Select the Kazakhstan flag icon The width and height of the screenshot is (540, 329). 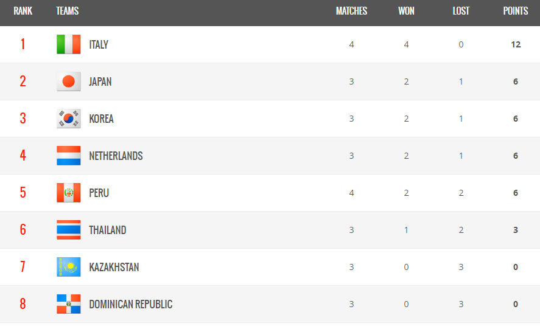point(69,267)
